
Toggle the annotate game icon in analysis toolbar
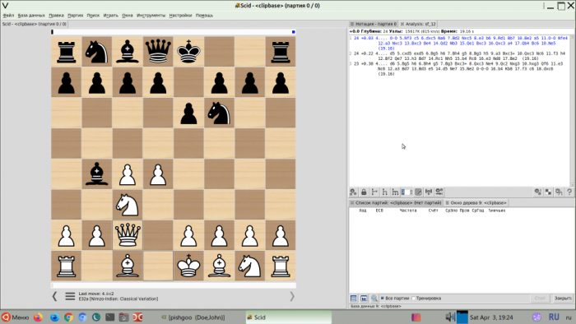pyautogui.click(x=418, y=192)
